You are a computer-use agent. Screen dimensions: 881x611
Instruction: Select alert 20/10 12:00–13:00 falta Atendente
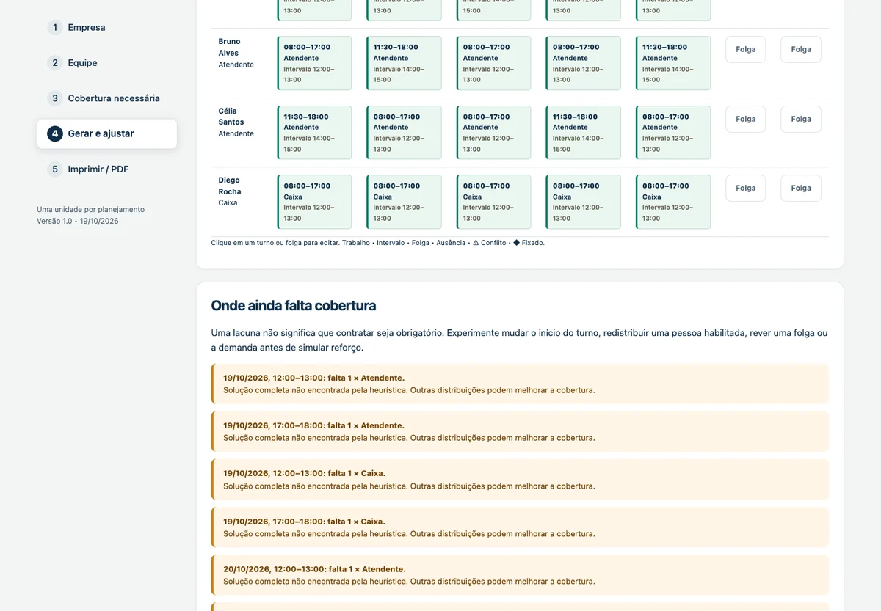[520, 575]
